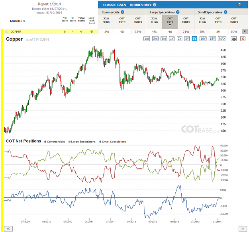Print the Classic Data table

pyautogui.click(x=239, y=5)
